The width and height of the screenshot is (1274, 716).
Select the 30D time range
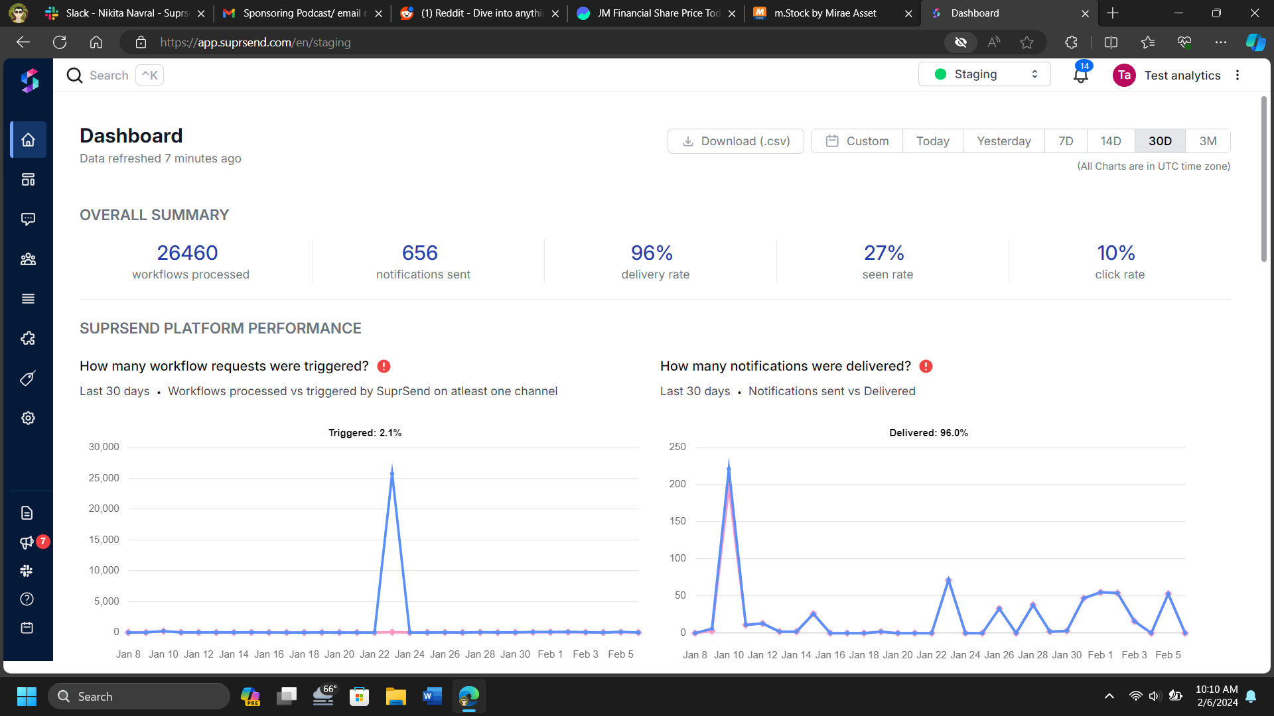[x=1160, y=141]
